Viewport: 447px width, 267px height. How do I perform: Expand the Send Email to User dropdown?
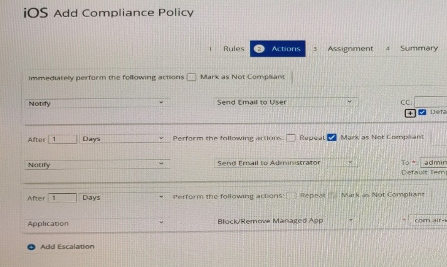[x=286, y=102]
